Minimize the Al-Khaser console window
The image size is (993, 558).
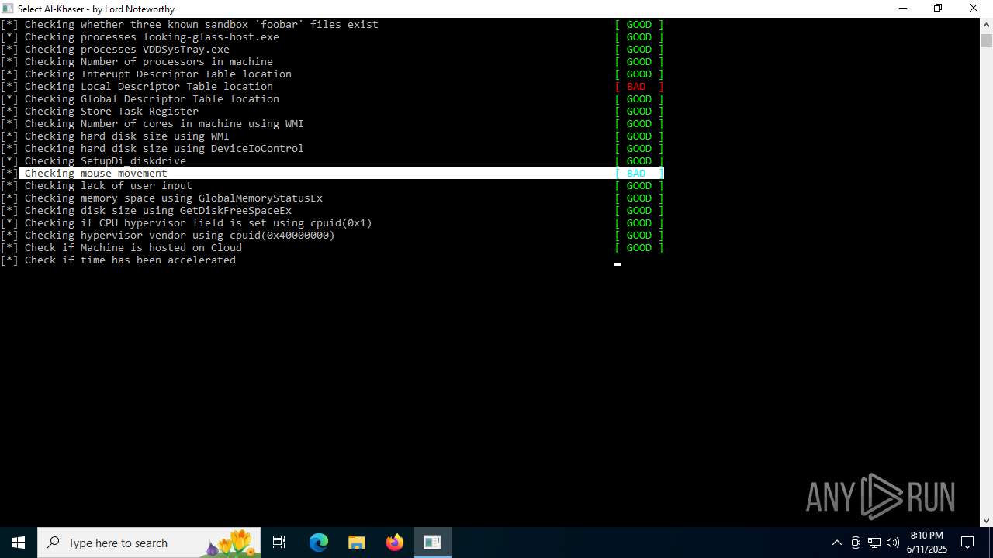tap(903, 9)
